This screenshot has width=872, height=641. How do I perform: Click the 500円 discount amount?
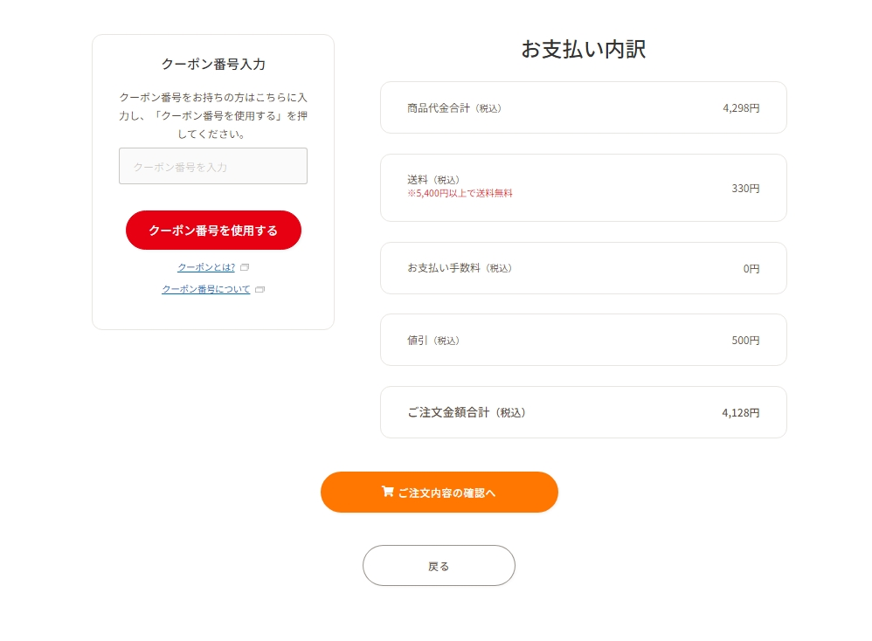point(745,341)
